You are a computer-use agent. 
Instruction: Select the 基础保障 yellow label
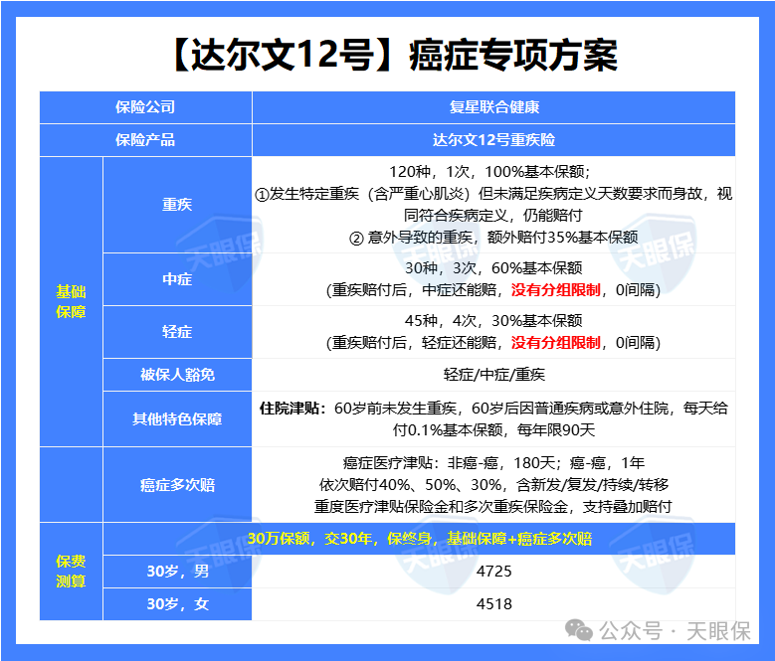[71, 301]
